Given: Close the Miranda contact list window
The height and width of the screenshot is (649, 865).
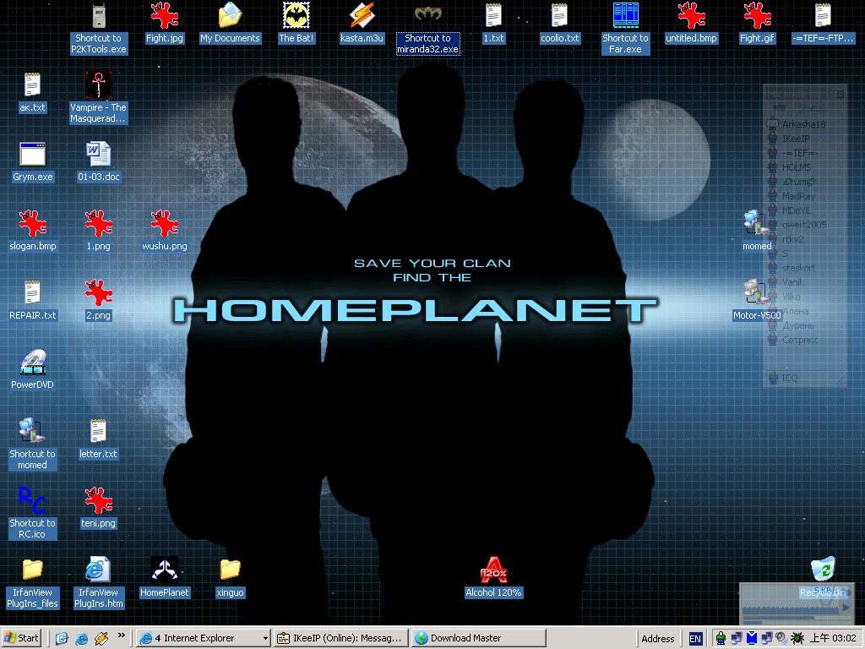Looking at the screenshot, I should click(x=840, y=93).
